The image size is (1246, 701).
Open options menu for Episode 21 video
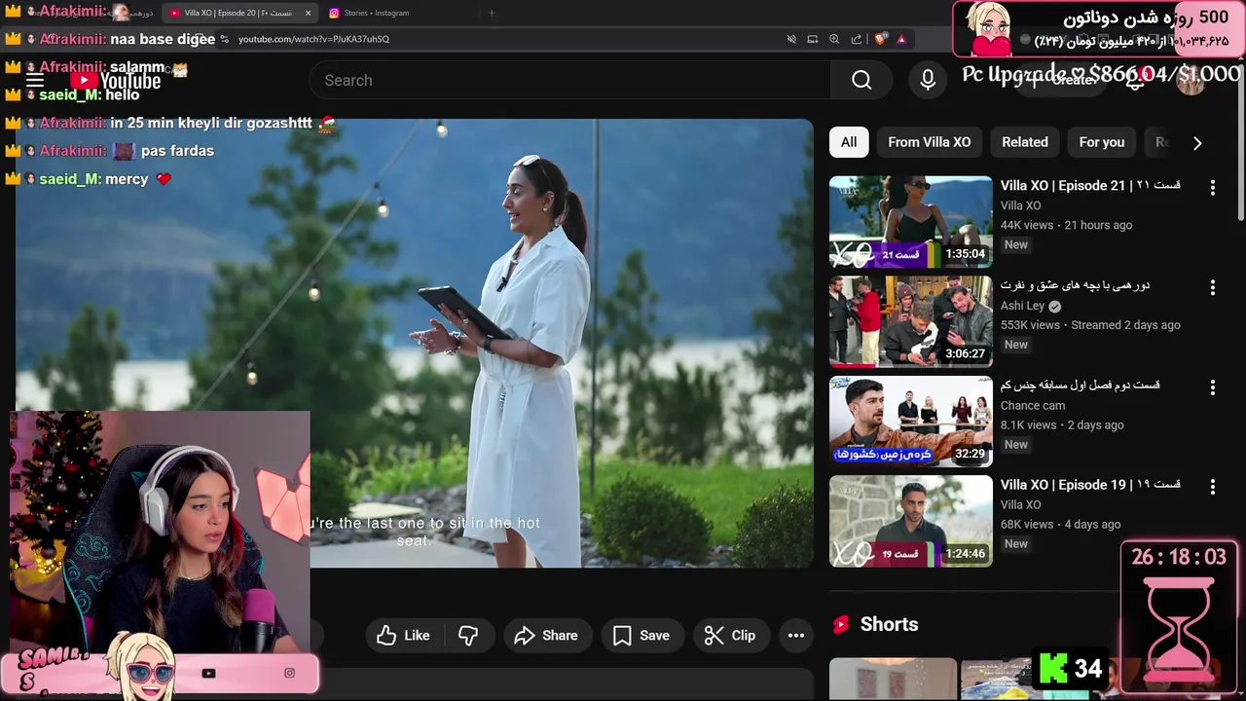tap(1213, 187)
